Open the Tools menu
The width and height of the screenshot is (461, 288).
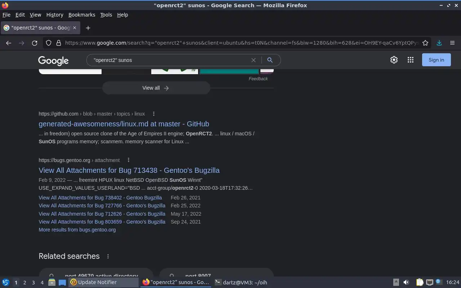click(x=106, y=15)
